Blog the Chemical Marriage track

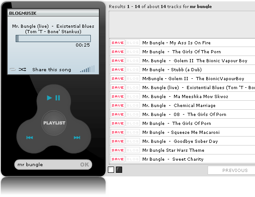(x=133, y=106)
